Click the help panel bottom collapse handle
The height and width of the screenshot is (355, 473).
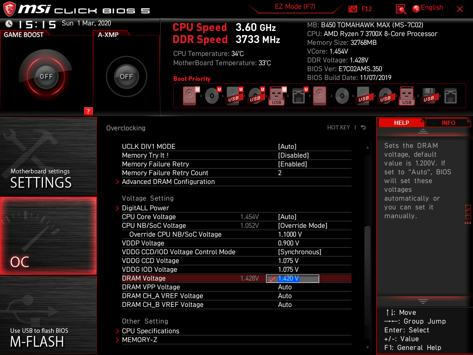click(423, 301)
